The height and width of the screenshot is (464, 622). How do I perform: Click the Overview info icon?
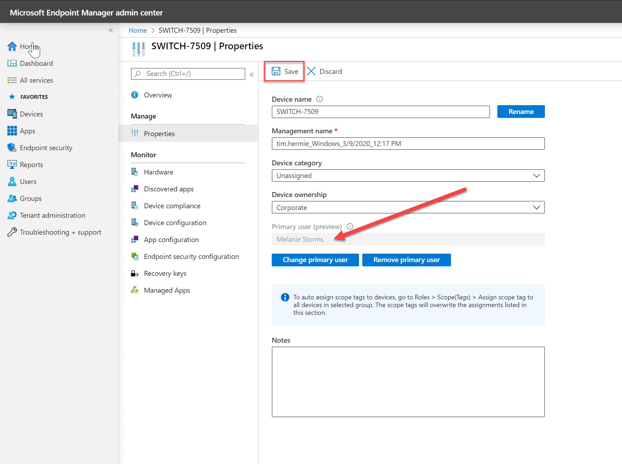point(135,95)
